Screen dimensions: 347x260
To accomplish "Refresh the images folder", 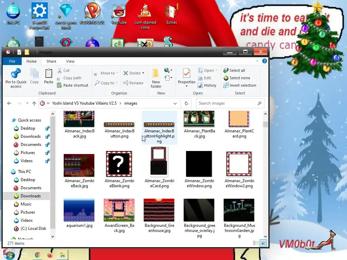I will point(186,103).
